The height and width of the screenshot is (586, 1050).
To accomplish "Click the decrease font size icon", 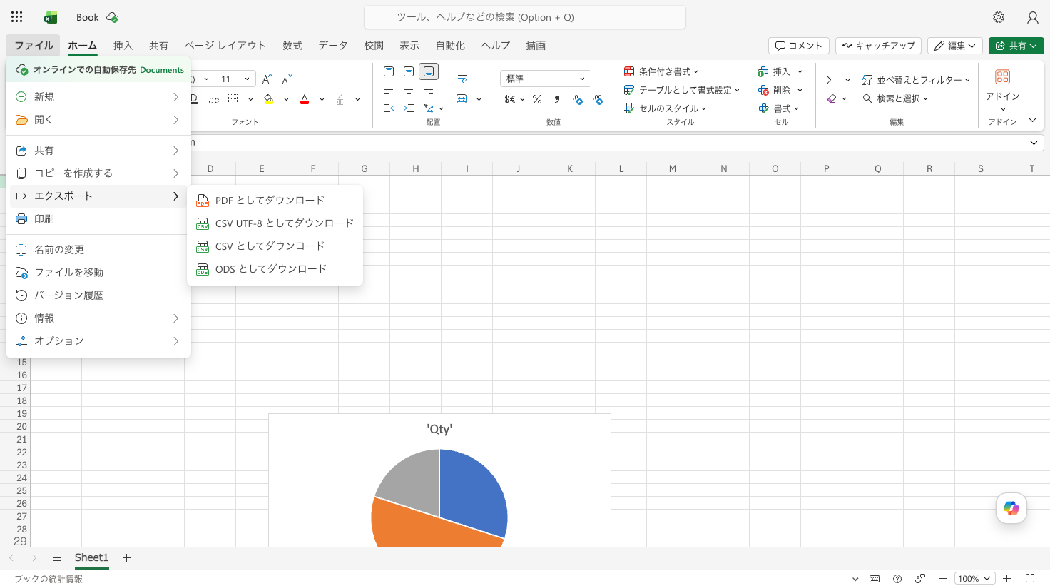I will 287,79.
